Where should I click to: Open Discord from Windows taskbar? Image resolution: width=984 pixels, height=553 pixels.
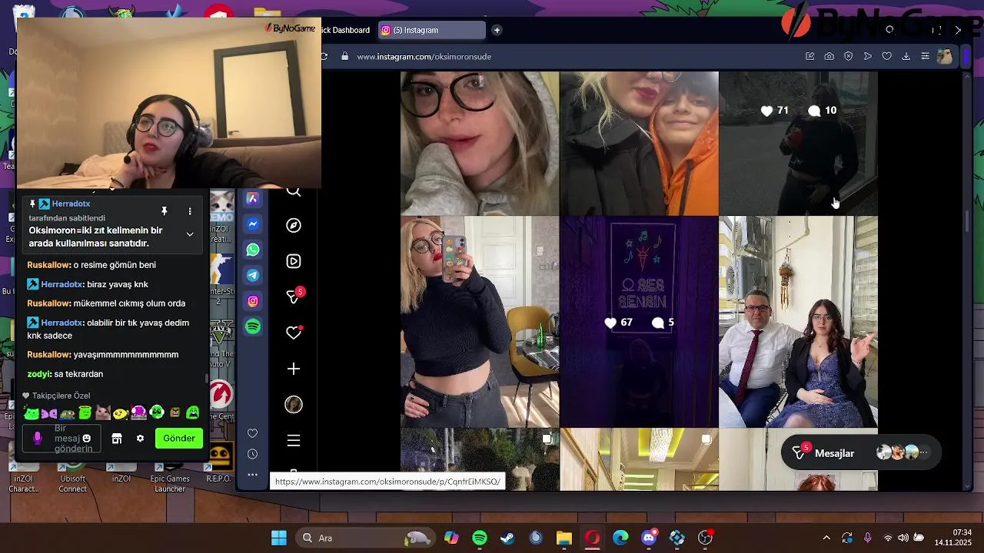[x=650, y=538]
